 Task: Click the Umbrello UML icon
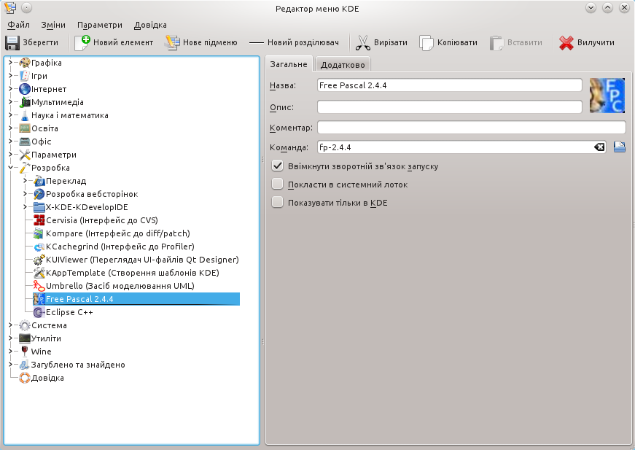[x=39, y=286]
